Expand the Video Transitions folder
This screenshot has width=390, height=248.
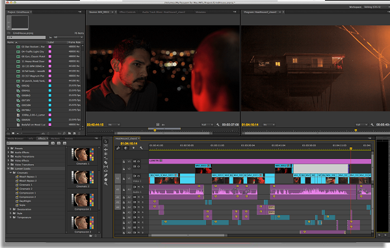tap(8, 164)
